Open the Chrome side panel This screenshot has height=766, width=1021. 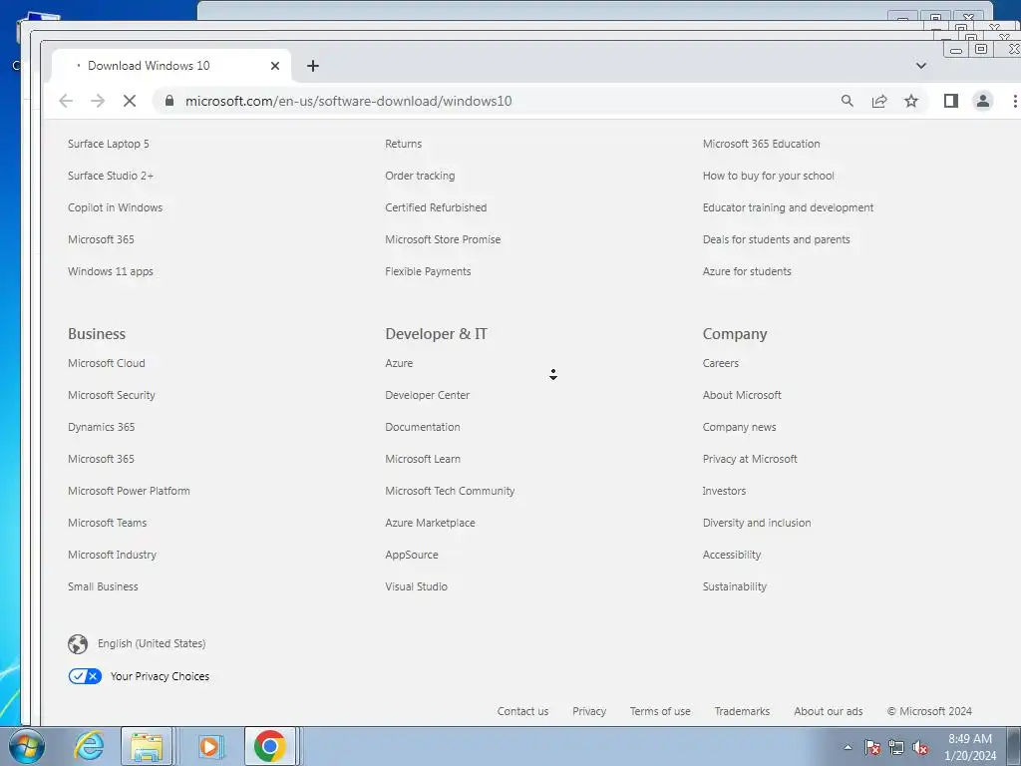950,101
